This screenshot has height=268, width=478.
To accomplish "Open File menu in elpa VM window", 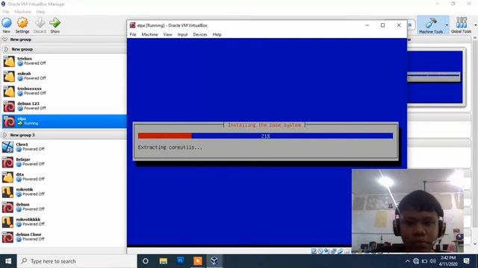I will click(133, 35).
